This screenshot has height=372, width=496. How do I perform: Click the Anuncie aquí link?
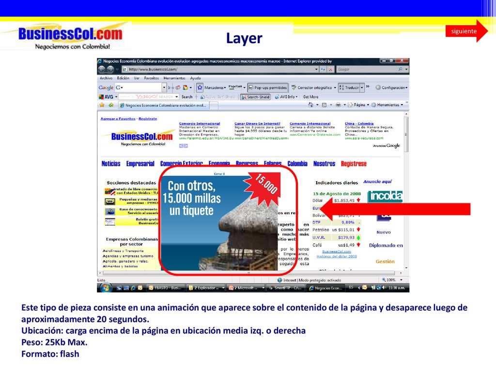tap(377, 182)
